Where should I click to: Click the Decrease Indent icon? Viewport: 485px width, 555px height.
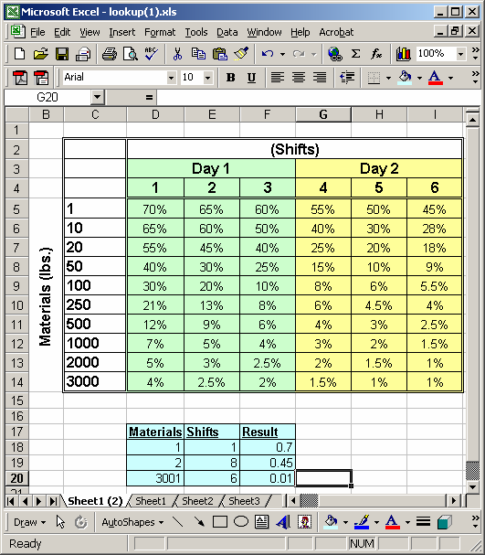click(347, 78)
